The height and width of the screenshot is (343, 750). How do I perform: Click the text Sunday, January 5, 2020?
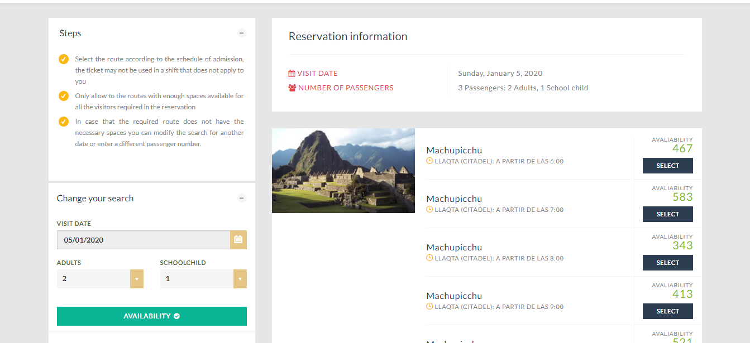pos(500,74)
